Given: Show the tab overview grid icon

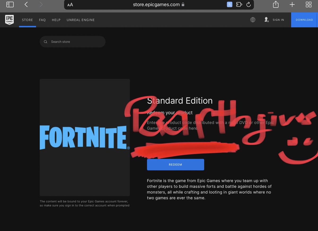Looking at the screenshot, I should pos(308,5).
